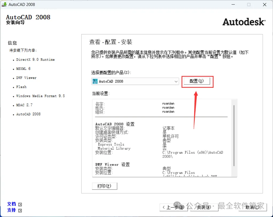The width and height of the screenshot is (273, 217).
Task: Click the 查看 - 配置 - 安装 page title
Action: pos(111,42)
